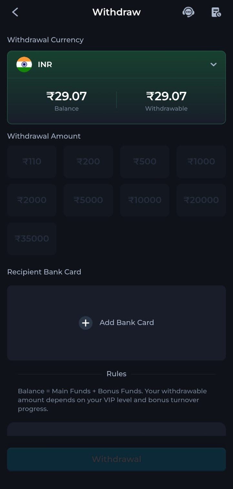Viewport: 233px width, 489px height.
Task: Tap the back chevron beside Withdraw title
Action: tap(15, 12)
